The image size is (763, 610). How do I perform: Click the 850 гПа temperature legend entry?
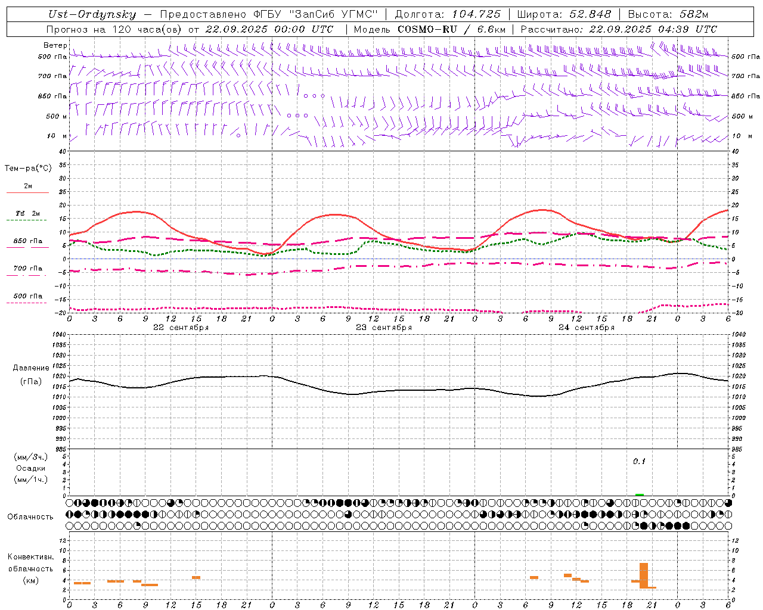coord(27,241)
